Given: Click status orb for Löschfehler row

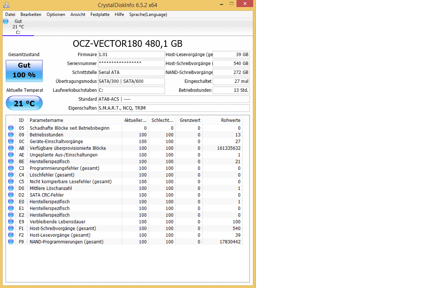Looking at the screenshot, I should [x=11, y=175].
